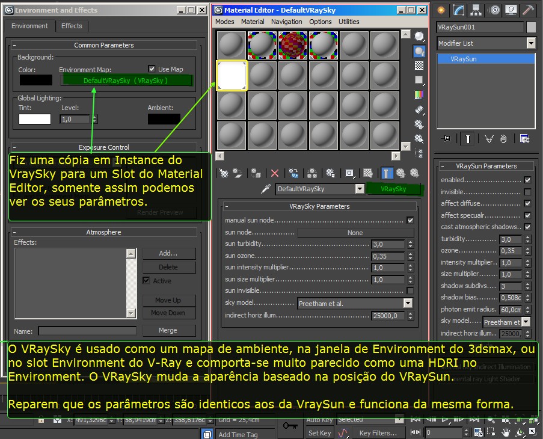Open the Motion command panel tab

(494, 10)
